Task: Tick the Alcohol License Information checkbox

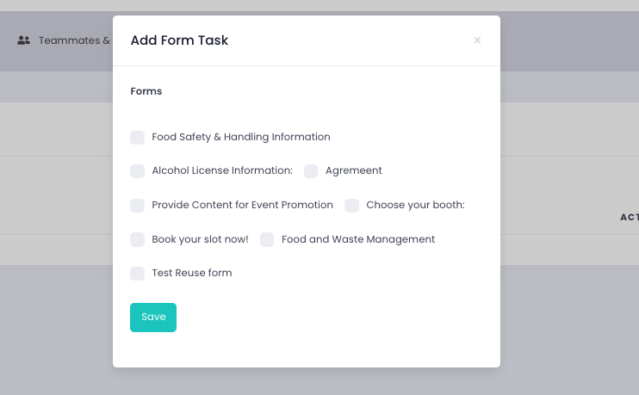Action: (138, 171)
